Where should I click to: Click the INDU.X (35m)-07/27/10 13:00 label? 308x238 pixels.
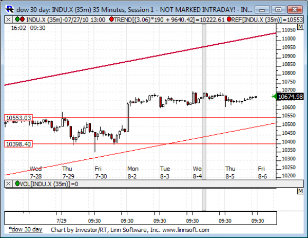(x=66, y=20)
